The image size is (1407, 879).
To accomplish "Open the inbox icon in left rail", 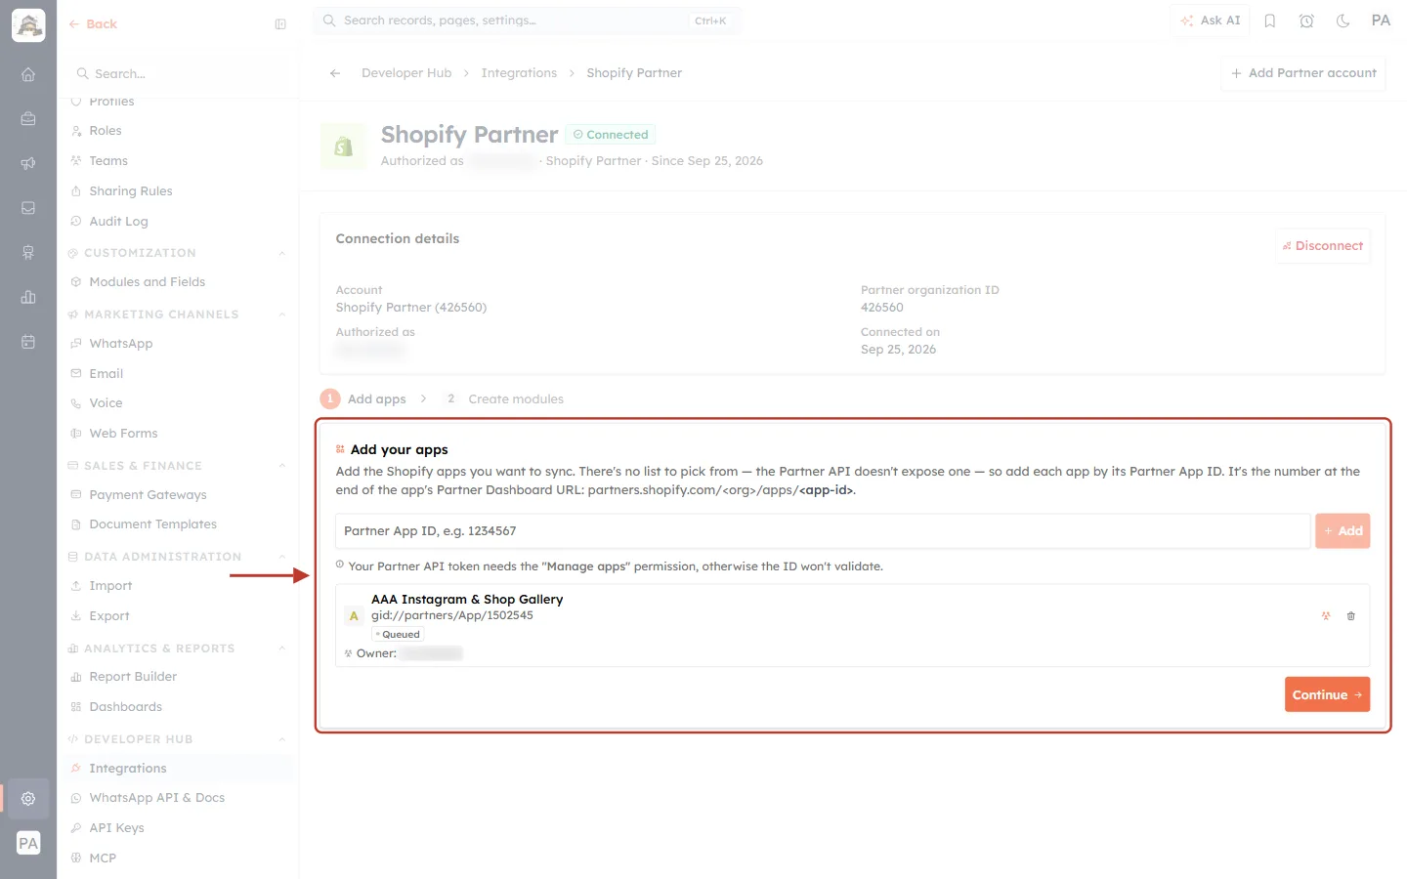I will pyautogui.click(x=28, y=208).
